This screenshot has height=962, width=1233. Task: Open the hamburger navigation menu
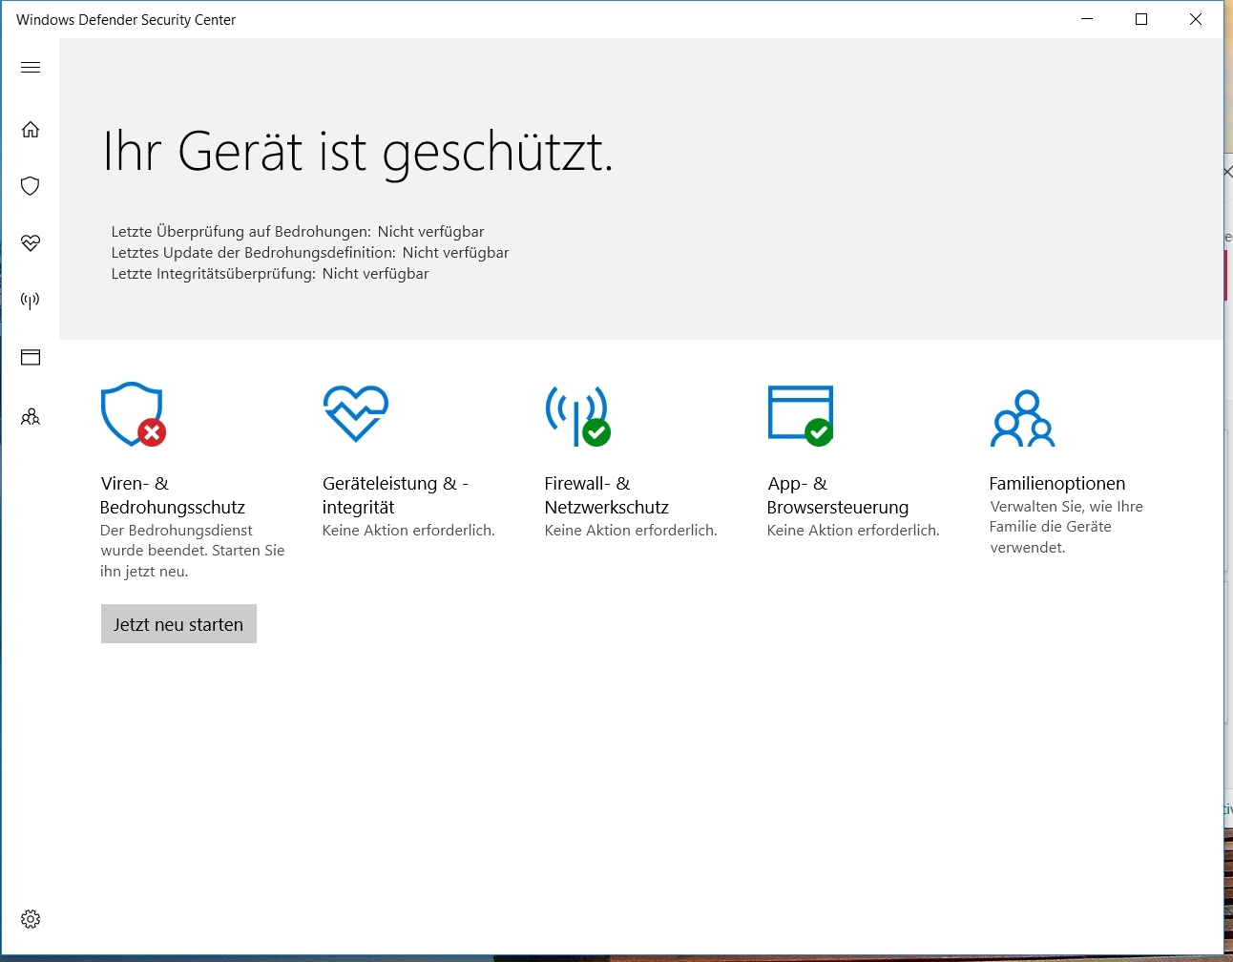(31, 68)
